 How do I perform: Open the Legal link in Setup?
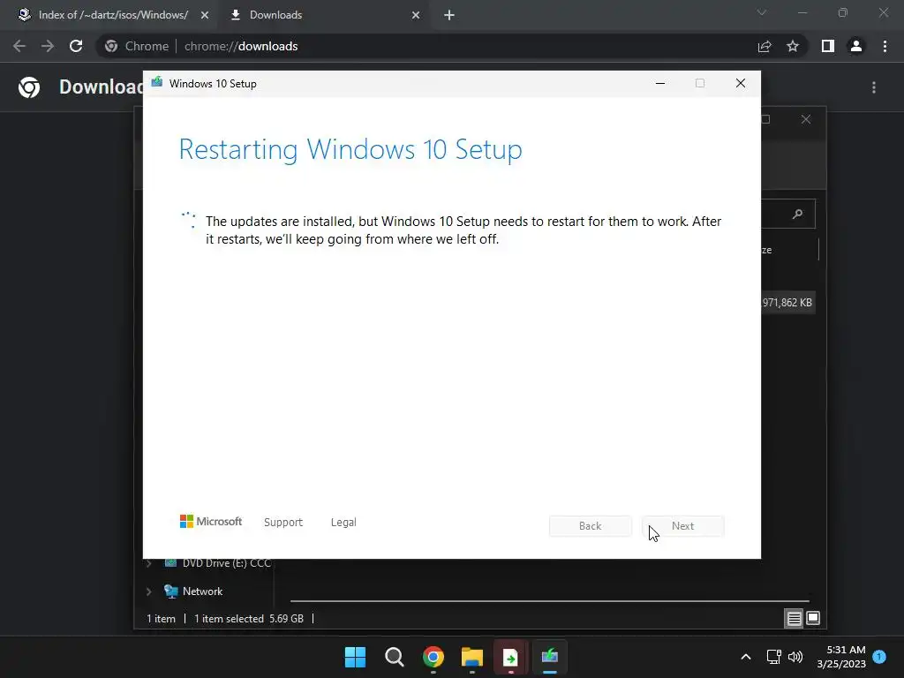343,523
